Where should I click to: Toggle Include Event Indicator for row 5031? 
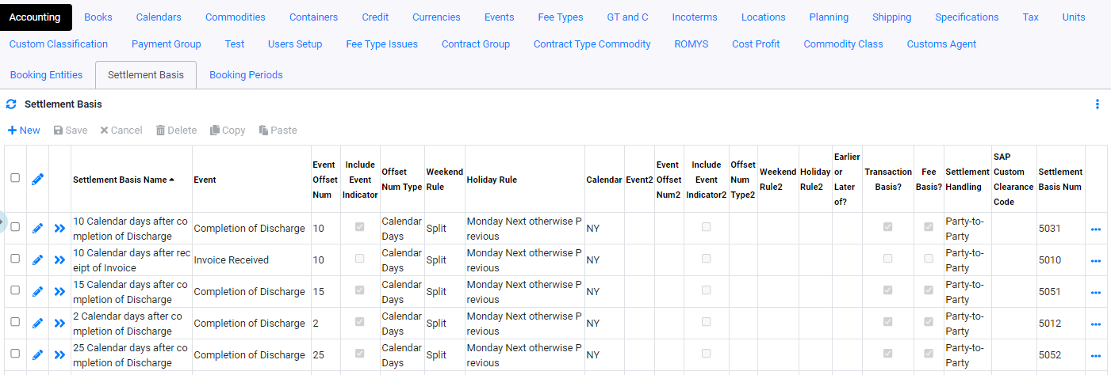coord(360,227)
